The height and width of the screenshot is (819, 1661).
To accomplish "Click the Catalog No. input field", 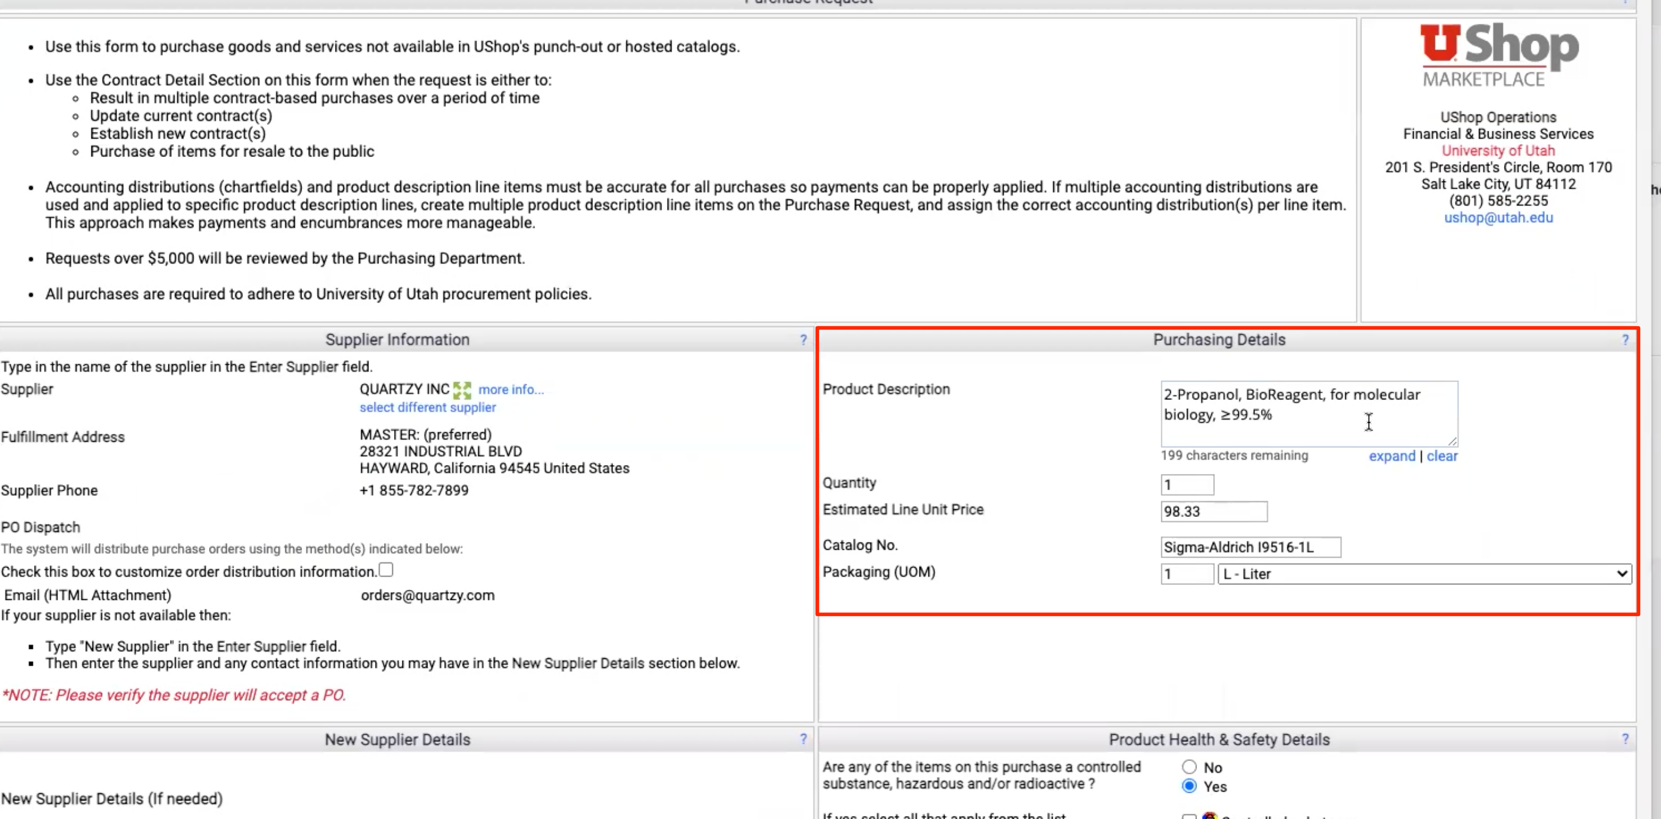I will point(1250,547).
